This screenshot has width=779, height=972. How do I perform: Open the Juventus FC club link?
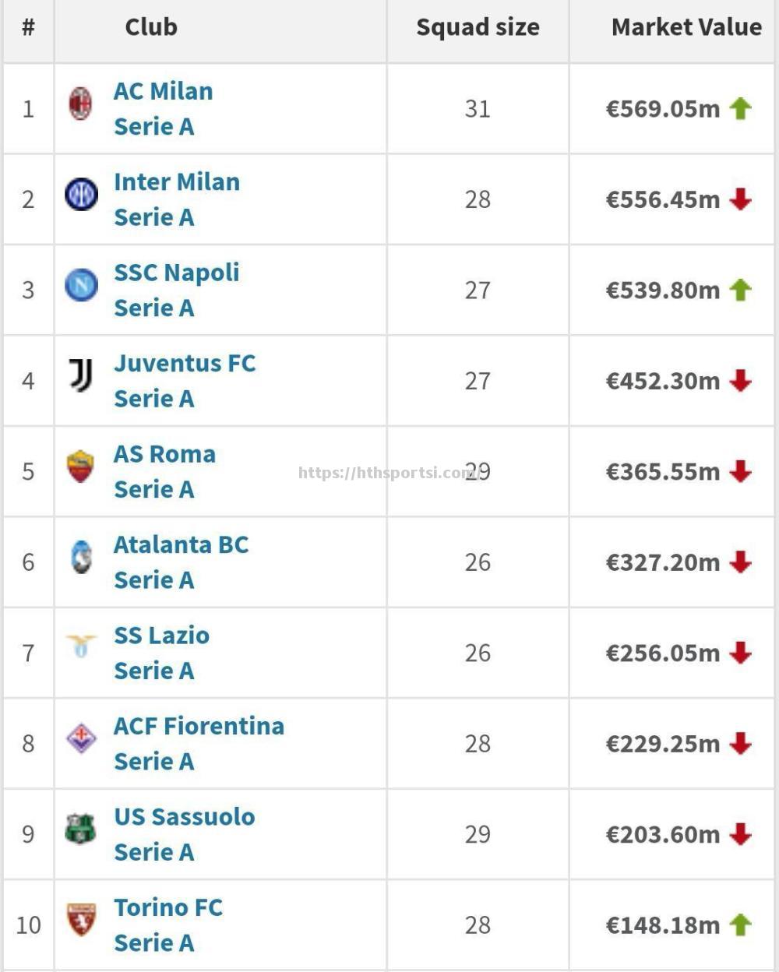point(185,363)
